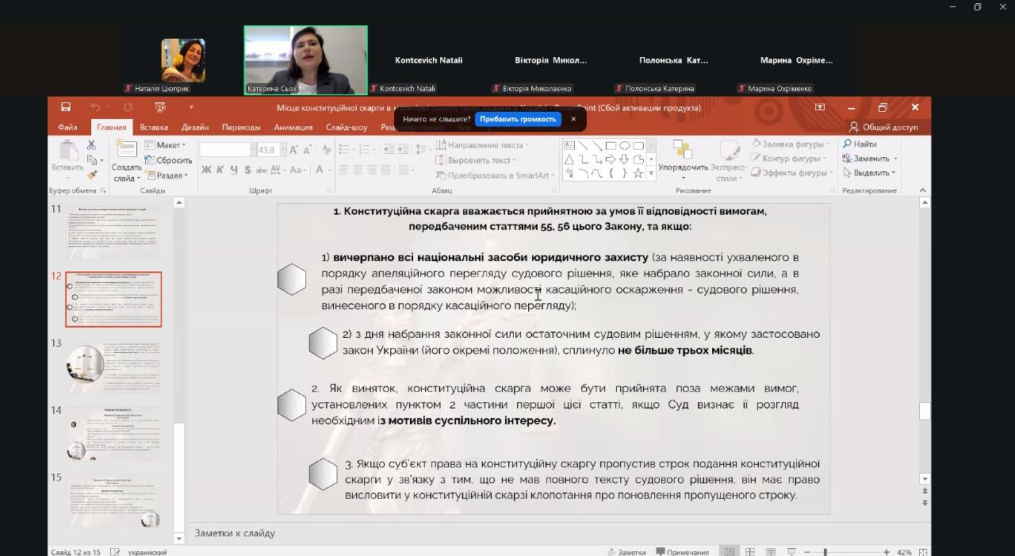Start slideshow from status bar icon
Image resolution: width=1015 pixels, height=556 pixels.
[x=791, y=552]
